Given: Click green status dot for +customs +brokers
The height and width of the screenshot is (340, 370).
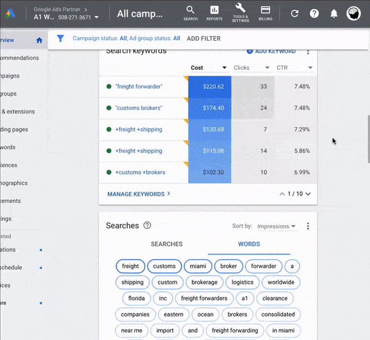Looking at the screenshot, I should [x=109, y=172].
